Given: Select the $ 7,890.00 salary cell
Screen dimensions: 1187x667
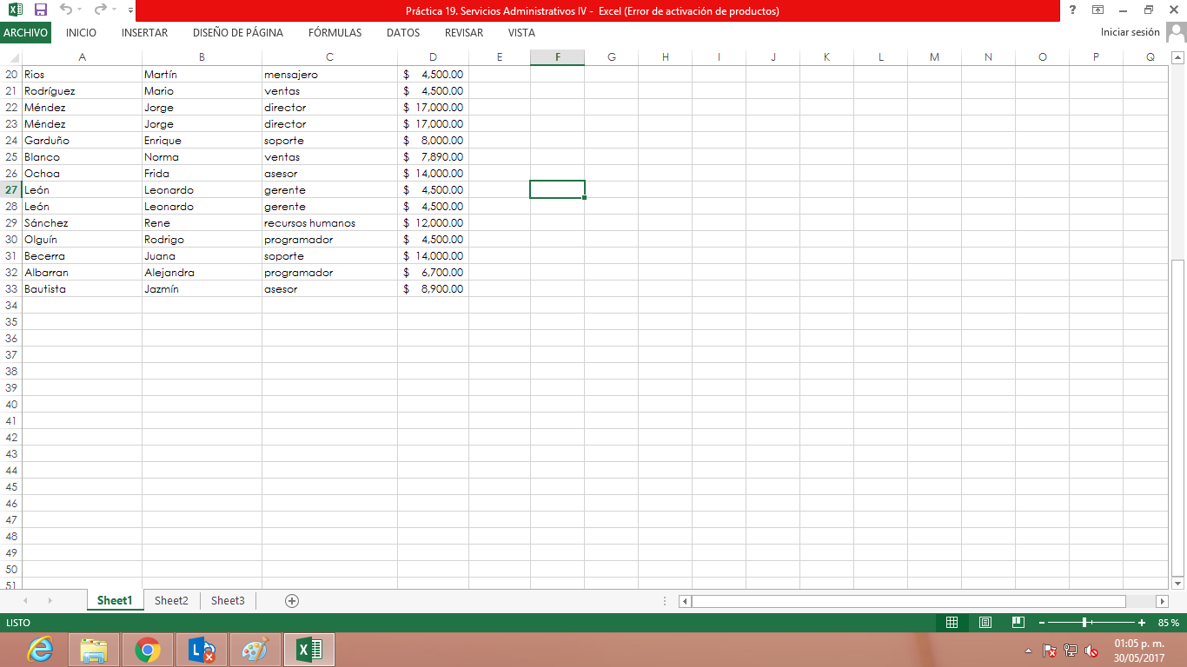Looking at the screenshot, I should coord(433,157).
